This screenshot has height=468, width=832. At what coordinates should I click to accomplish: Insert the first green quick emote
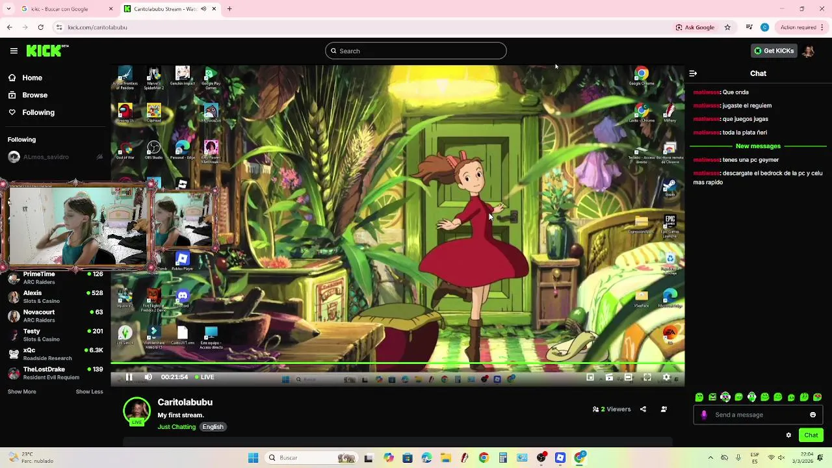699,397
